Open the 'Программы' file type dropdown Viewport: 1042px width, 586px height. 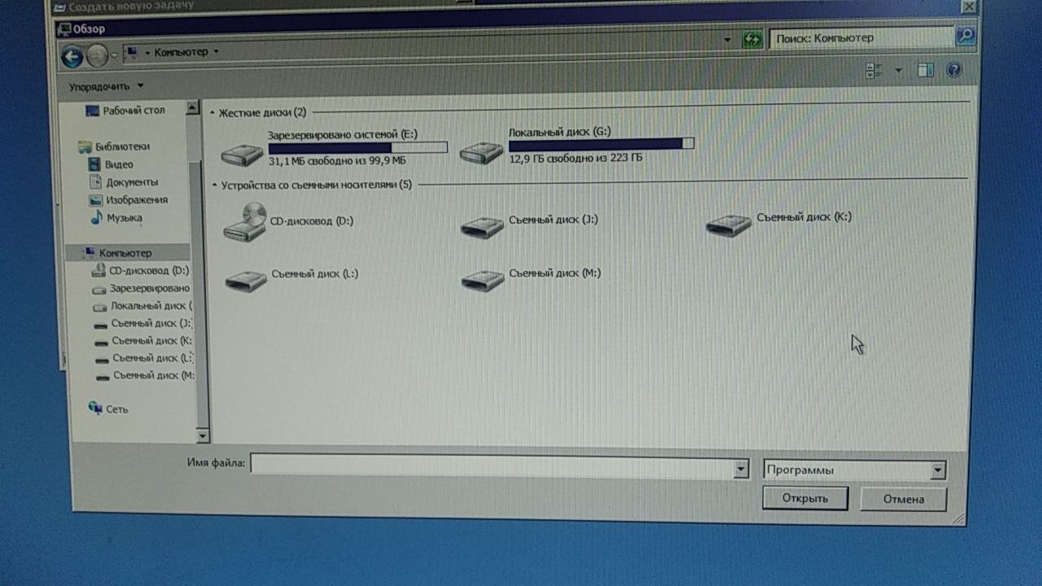coord(855,470)
